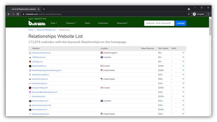
Task: Open the Plans menu item
Action: point(88,23)
